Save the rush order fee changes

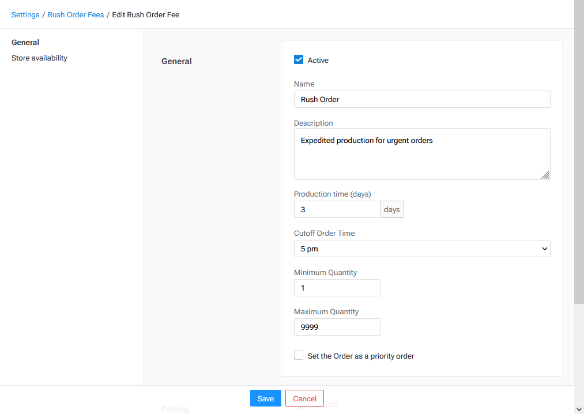[265, 398]
